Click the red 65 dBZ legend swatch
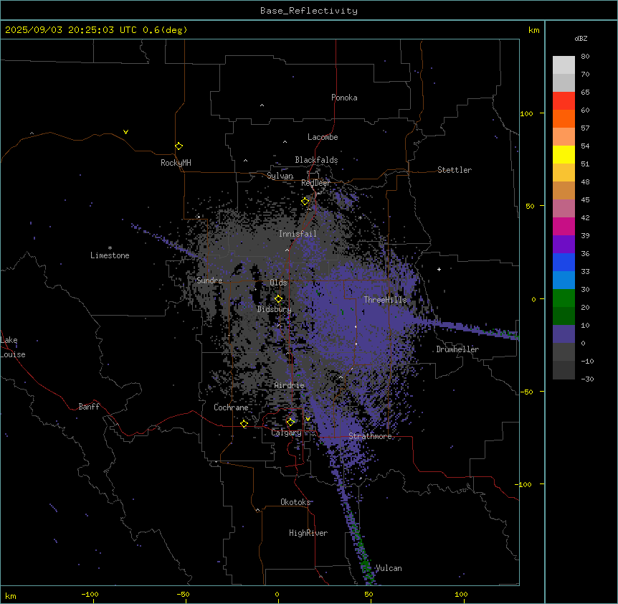The height and width of the screenshot is (604, 618). click(x=564, y=101)
